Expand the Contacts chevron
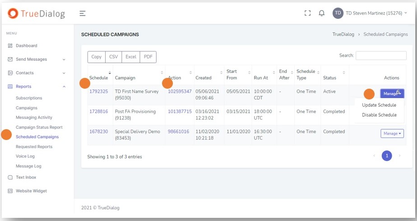 [64, 73]
